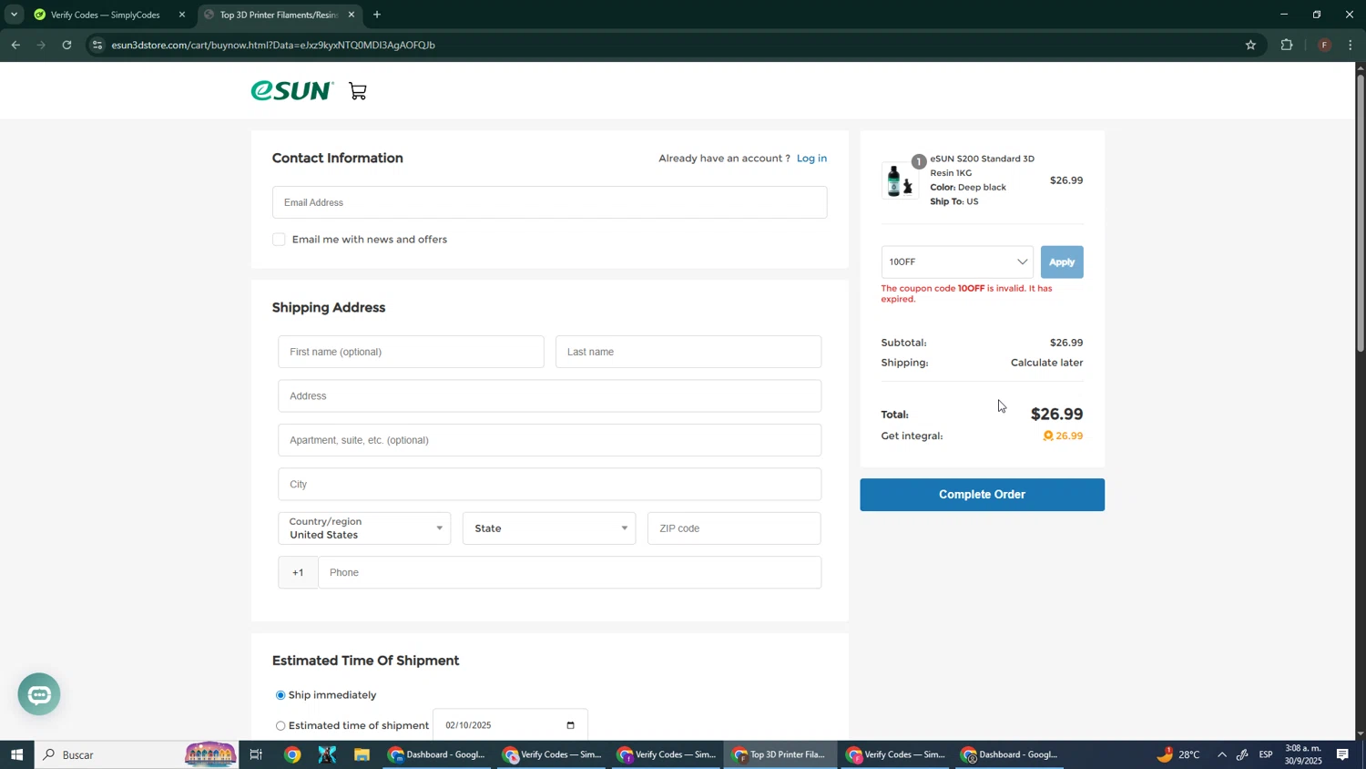Select Estimated time of shipment radio

click(x=280, y=726)
